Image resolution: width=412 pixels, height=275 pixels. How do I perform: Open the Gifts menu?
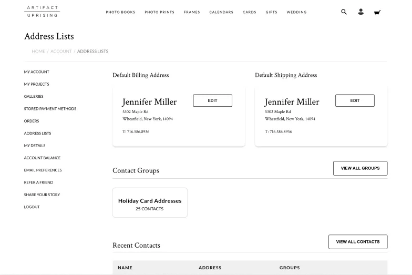(x=271, y=12)
